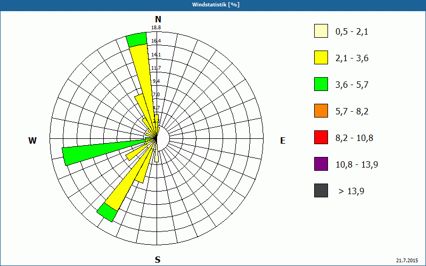
Task: Click the 11,7 radial axis value
Action: [x=156, y=68]
